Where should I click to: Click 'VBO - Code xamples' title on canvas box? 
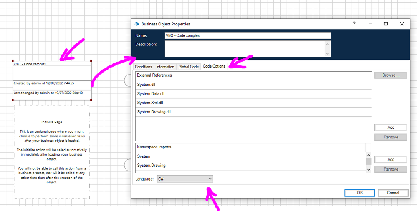coord(30,64)
